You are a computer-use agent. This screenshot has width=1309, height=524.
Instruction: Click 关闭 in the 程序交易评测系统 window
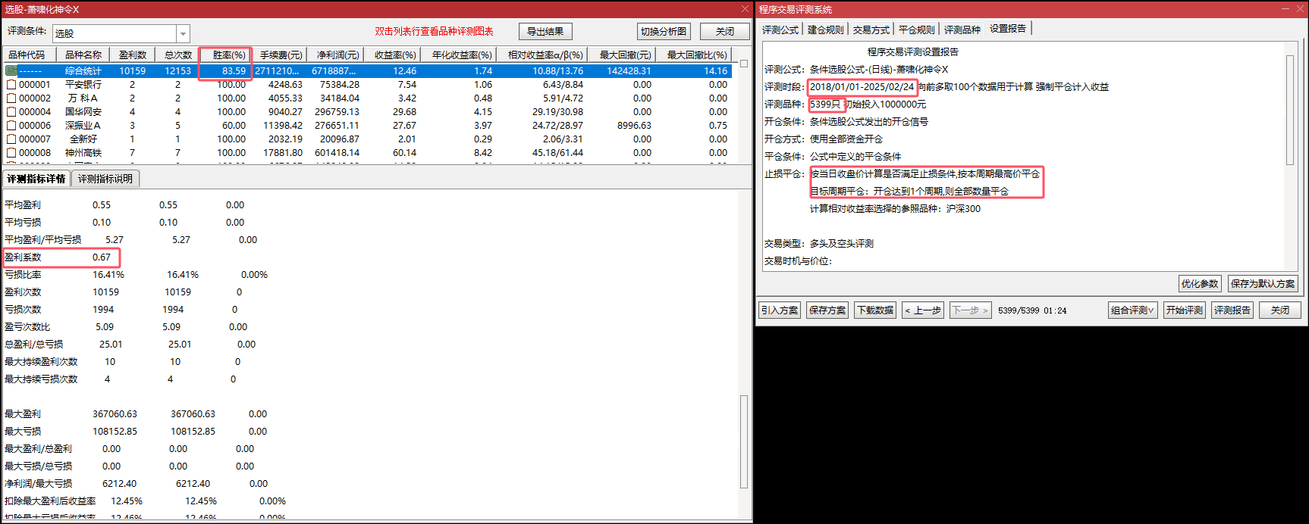(x=1280, y=310)
